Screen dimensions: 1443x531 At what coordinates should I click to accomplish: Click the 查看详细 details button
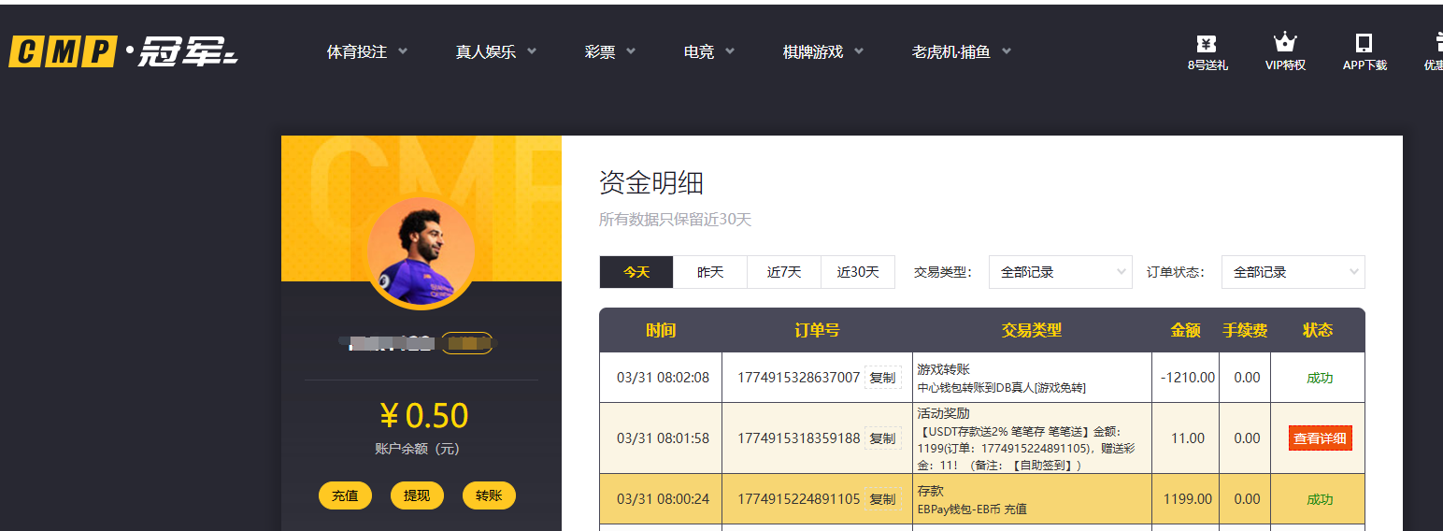(1320, 438)
